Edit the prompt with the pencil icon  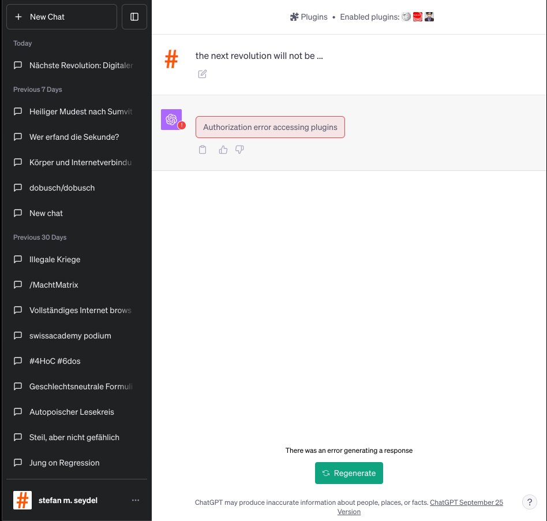[203, 74]
